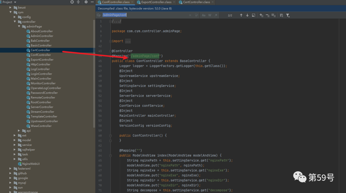The width and height of the screenshot is (346, 193).
Task: Select ConfController in the tree
Action: point(41,55)
